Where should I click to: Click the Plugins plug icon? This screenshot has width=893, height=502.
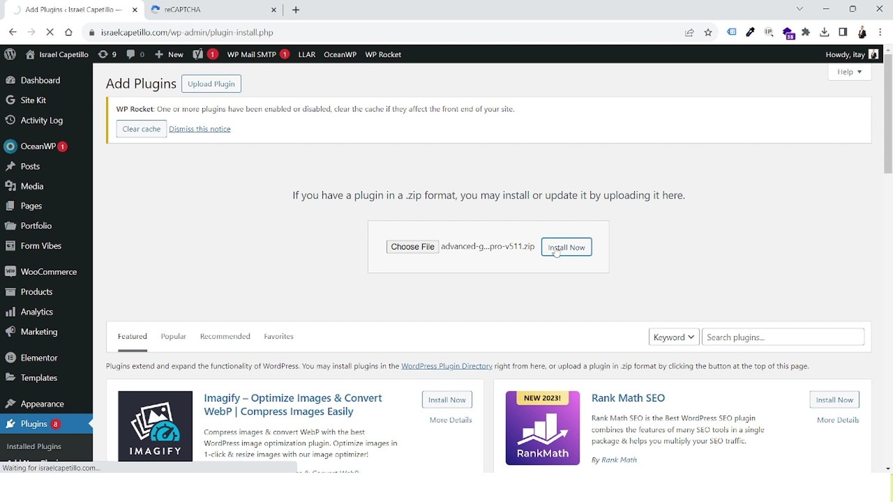(x=10, y=424)
